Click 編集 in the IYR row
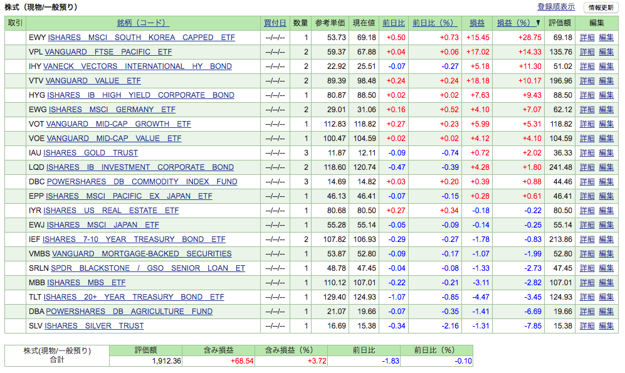Viewport: 625px width, 373px height. tap(606, 211)
